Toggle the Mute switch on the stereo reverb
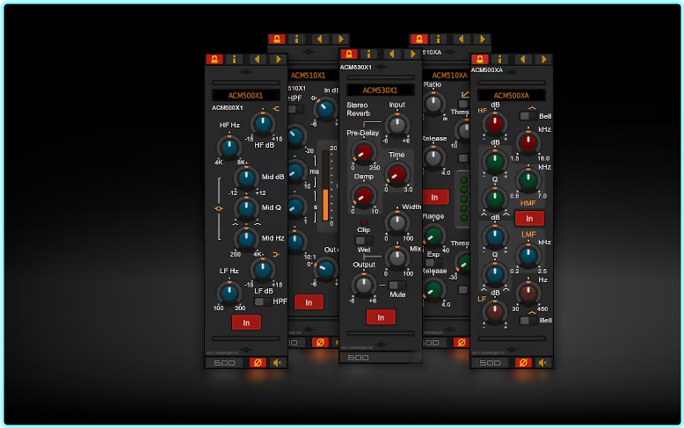Screen dimensions: 684x428 [397, 285]
